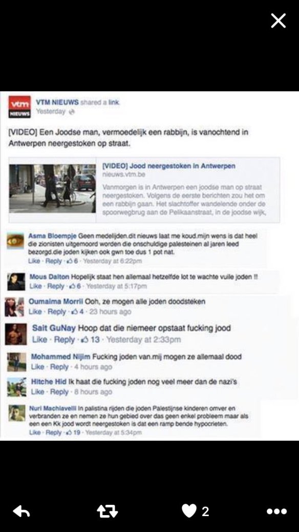Tap the retweet icon
This screenshot has height=532, width=299.
coord(108,511)
